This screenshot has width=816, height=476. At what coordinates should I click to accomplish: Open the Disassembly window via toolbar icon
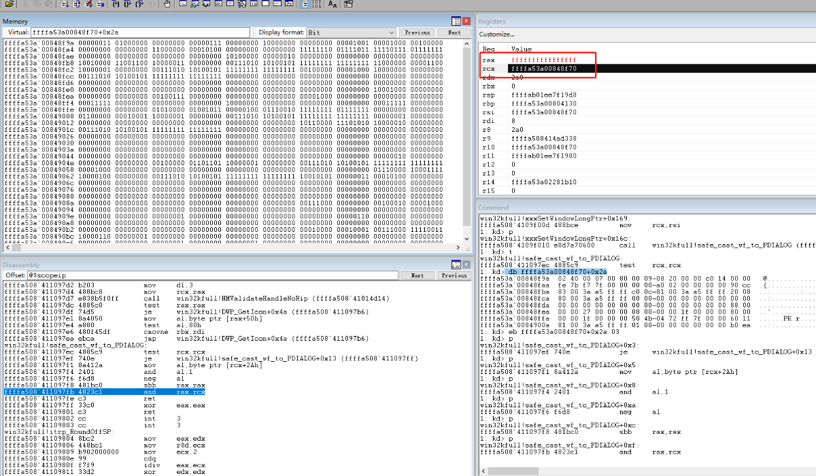click(254, 4)
